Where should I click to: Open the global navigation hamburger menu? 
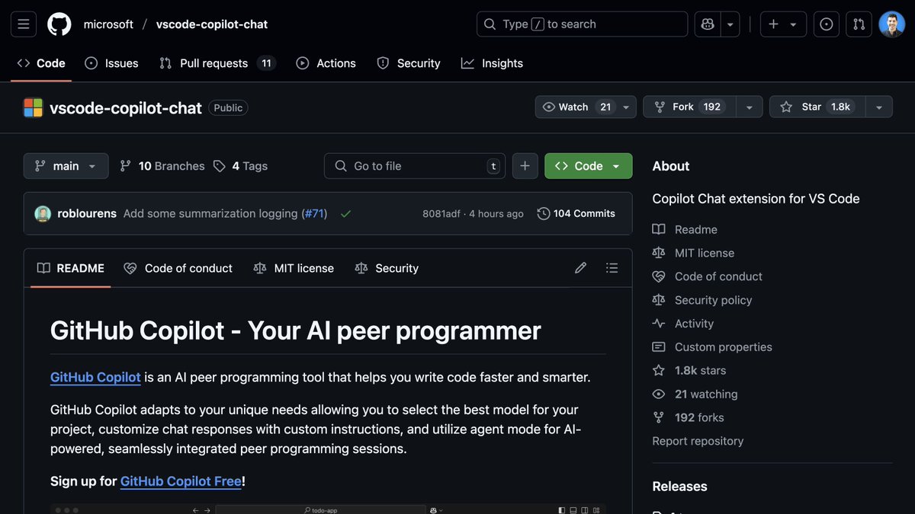pos(23,24)
